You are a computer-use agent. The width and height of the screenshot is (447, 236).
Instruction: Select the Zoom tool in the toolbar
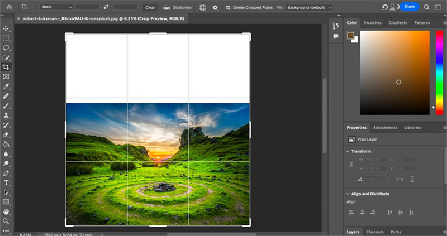6,221
